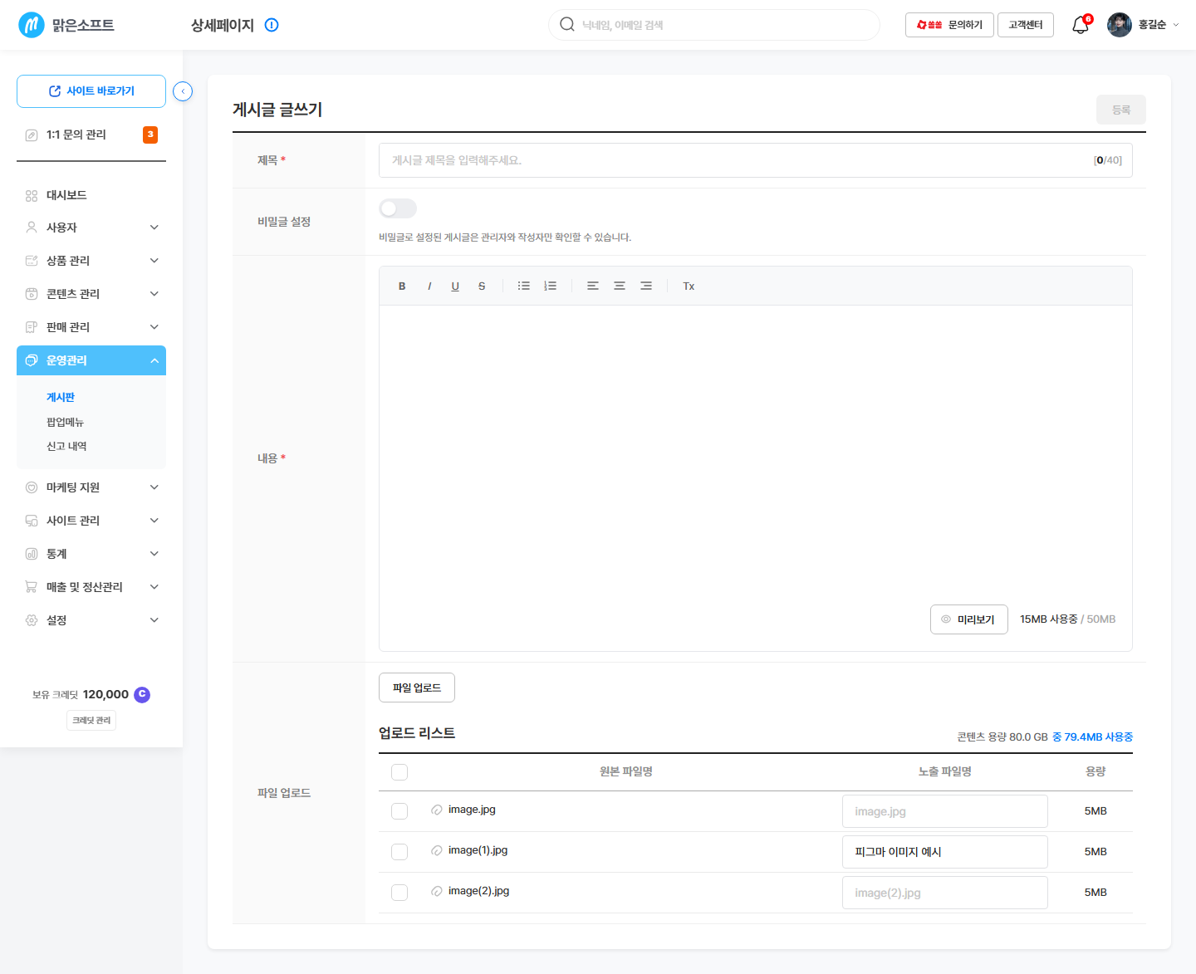Center align the editor text

620,286
